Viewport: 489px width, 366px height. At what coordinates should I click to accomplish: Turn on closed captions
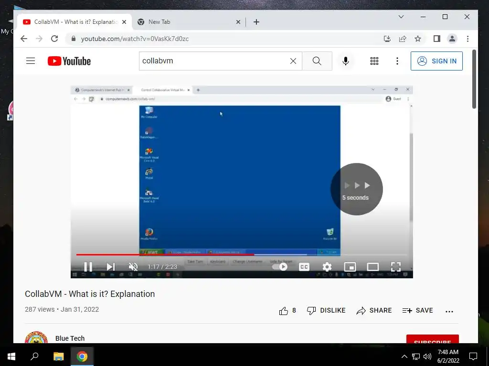304,267
